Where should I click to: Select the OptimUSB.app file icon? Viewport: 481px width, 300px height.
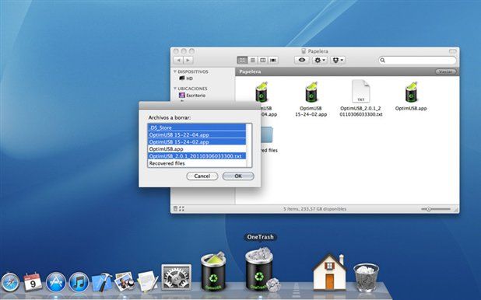point(411,92)
